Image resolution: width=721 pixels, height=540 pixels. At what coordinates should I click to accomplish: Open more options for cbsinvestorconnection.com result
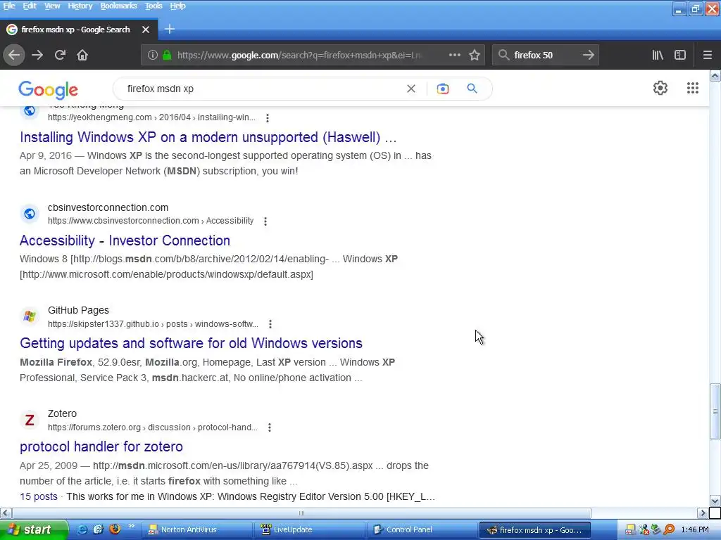tap(265, 221)
